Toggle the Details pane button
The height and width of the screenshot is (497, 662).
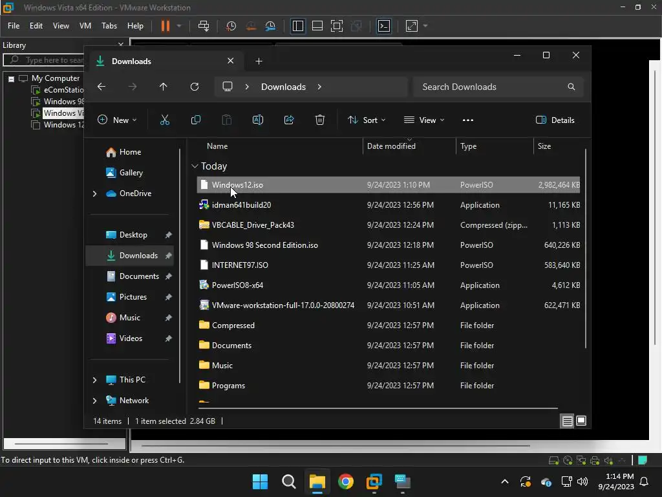[x=555, y=120]
